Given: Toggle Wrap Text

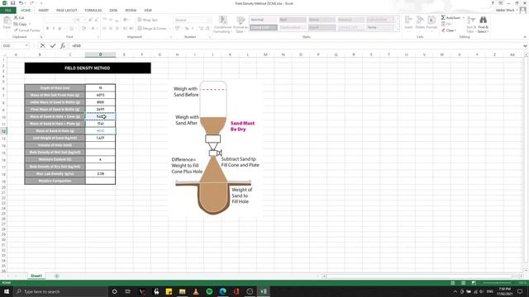Looking at the screenshot, I should [x=147, y=20].
